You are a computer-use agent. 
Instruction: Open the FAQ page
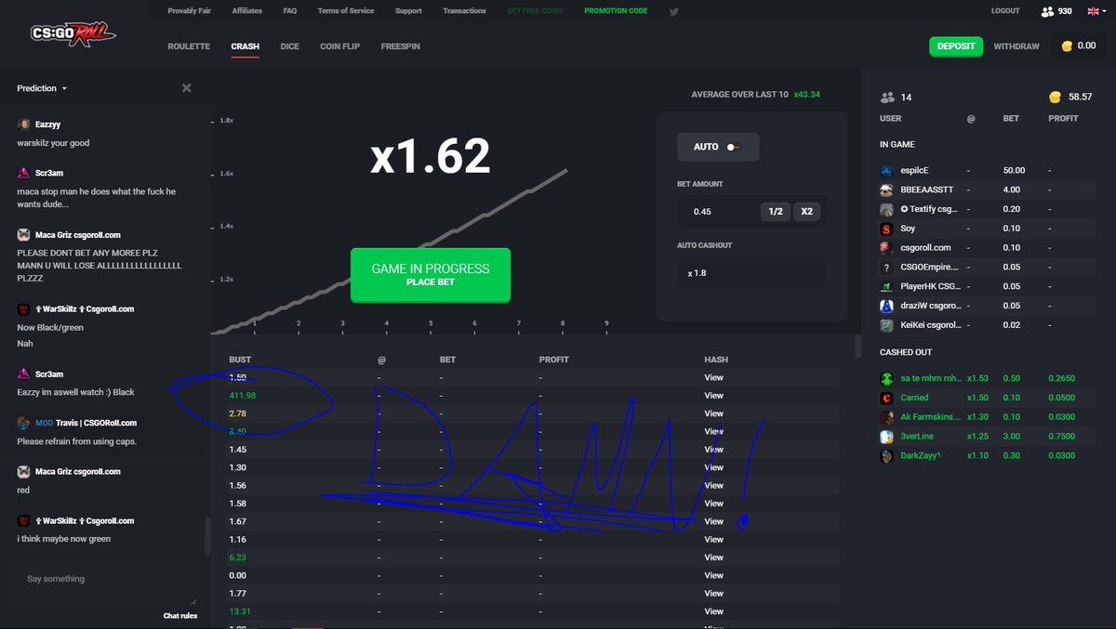(289, 11)
